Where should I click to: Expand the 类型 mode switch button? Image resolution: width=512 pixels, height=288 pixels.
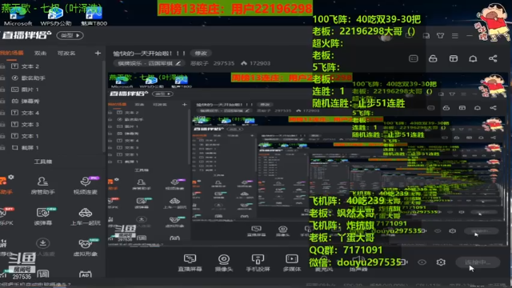point(70,35)
